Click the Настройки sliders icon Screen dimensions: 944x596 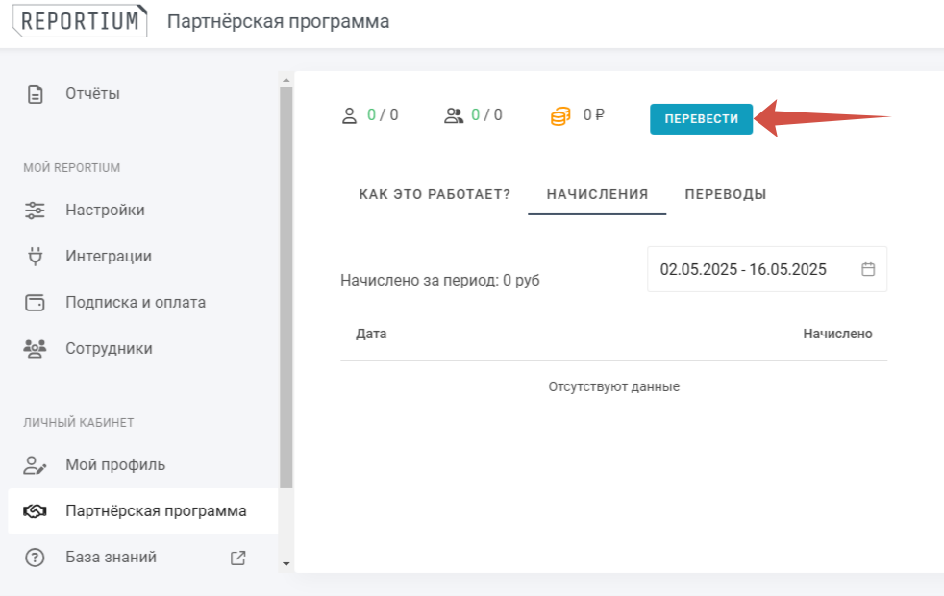(36, 210)
